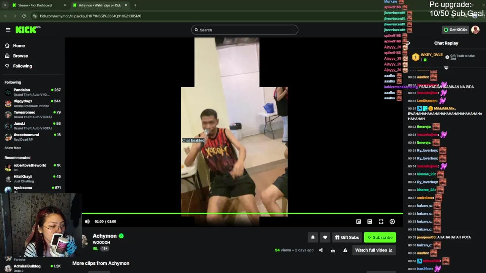The height and width of the screenshot is (273, 486).
Task: Open Tevesromeo channel in Following
Action: pos(33,115)
